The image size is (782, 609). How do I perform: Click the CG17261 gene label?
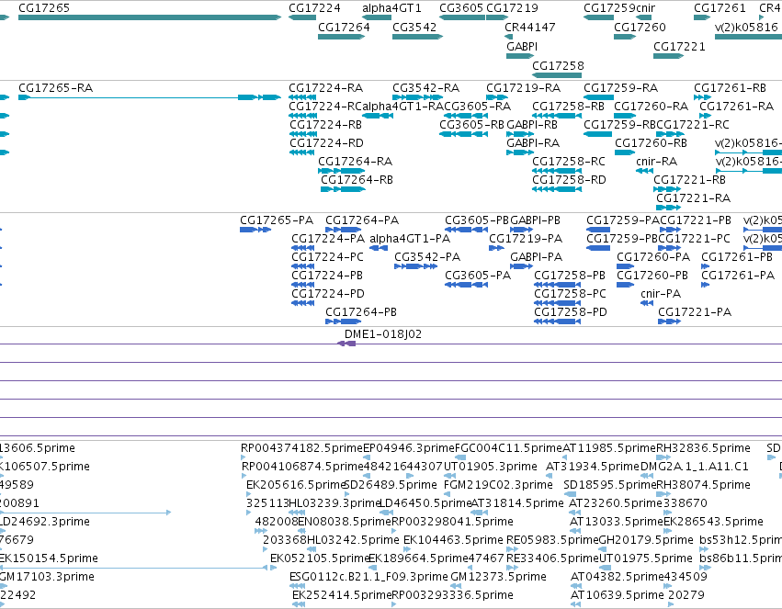coord(720,8)
